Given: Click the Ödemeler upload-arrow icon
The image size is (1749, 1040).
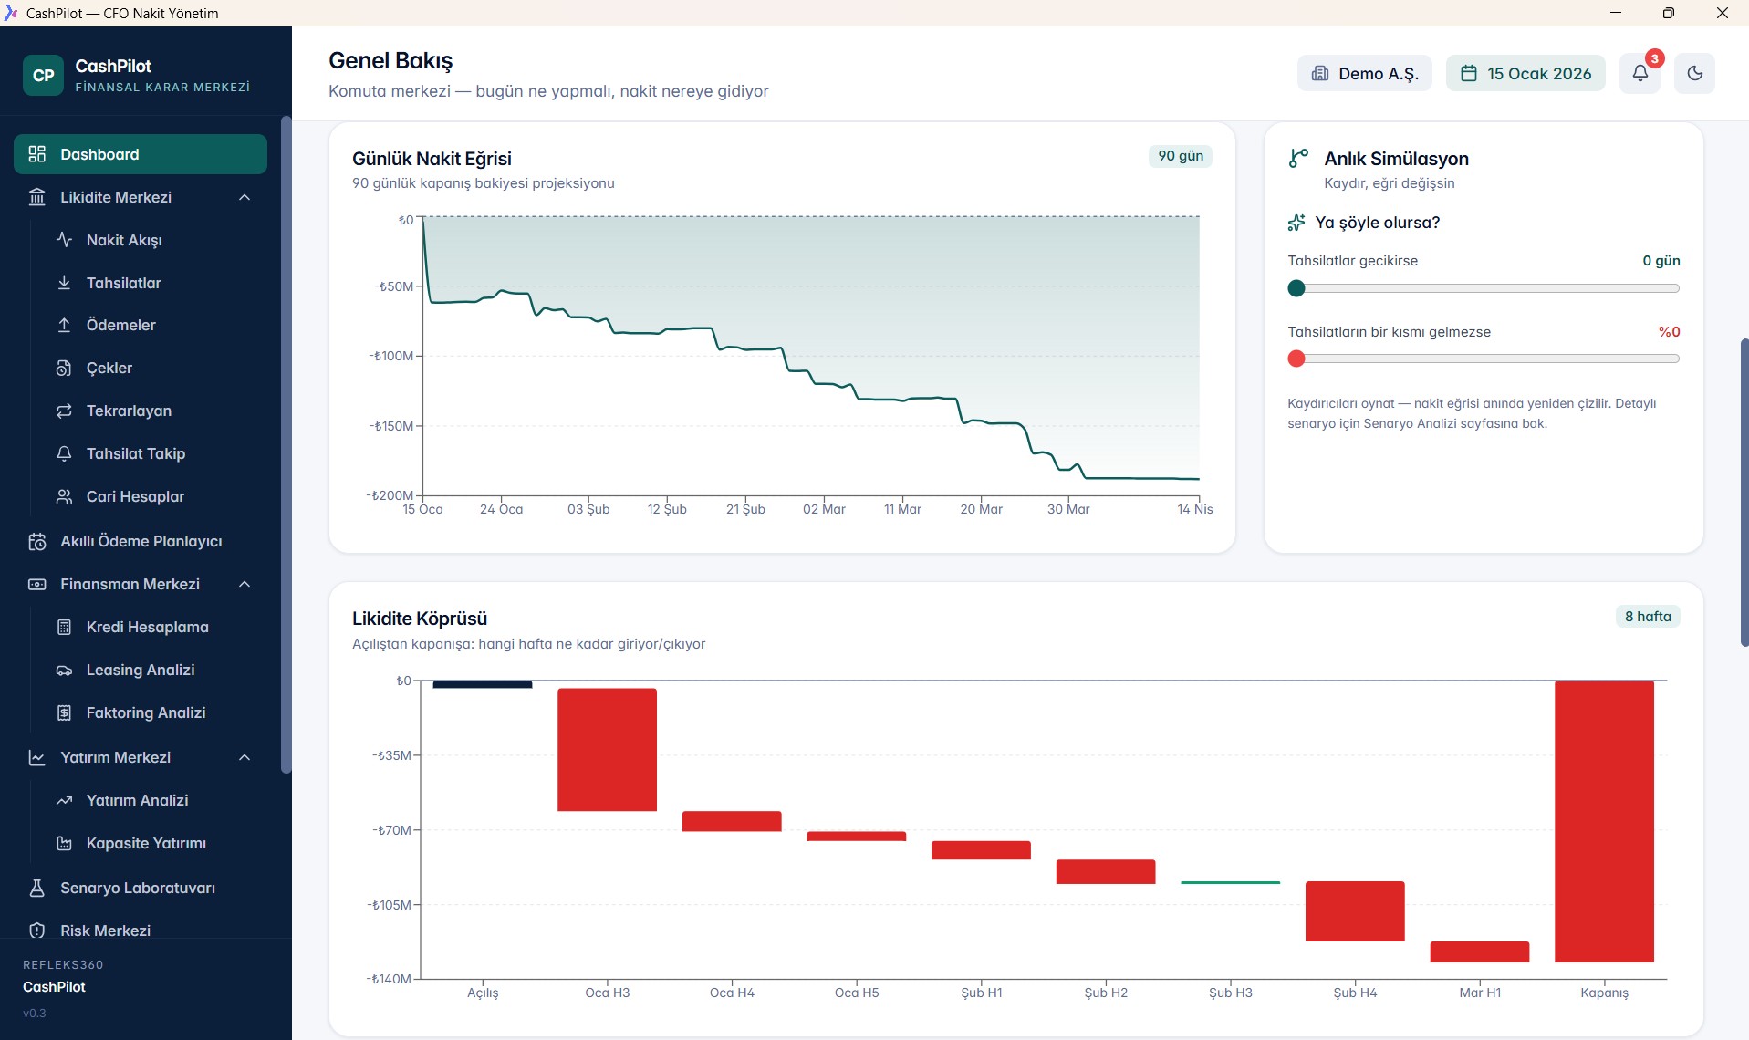Looking at the screenshot, I should [x=64, y=325].
